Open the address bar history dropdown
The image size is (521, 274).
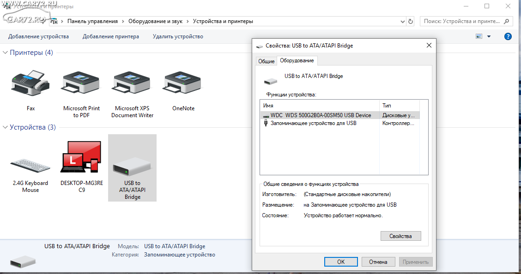point(402,21)
